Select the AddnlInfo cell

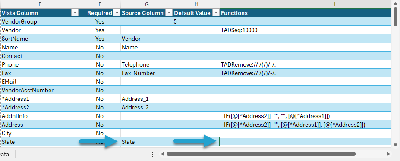[40, 116]
